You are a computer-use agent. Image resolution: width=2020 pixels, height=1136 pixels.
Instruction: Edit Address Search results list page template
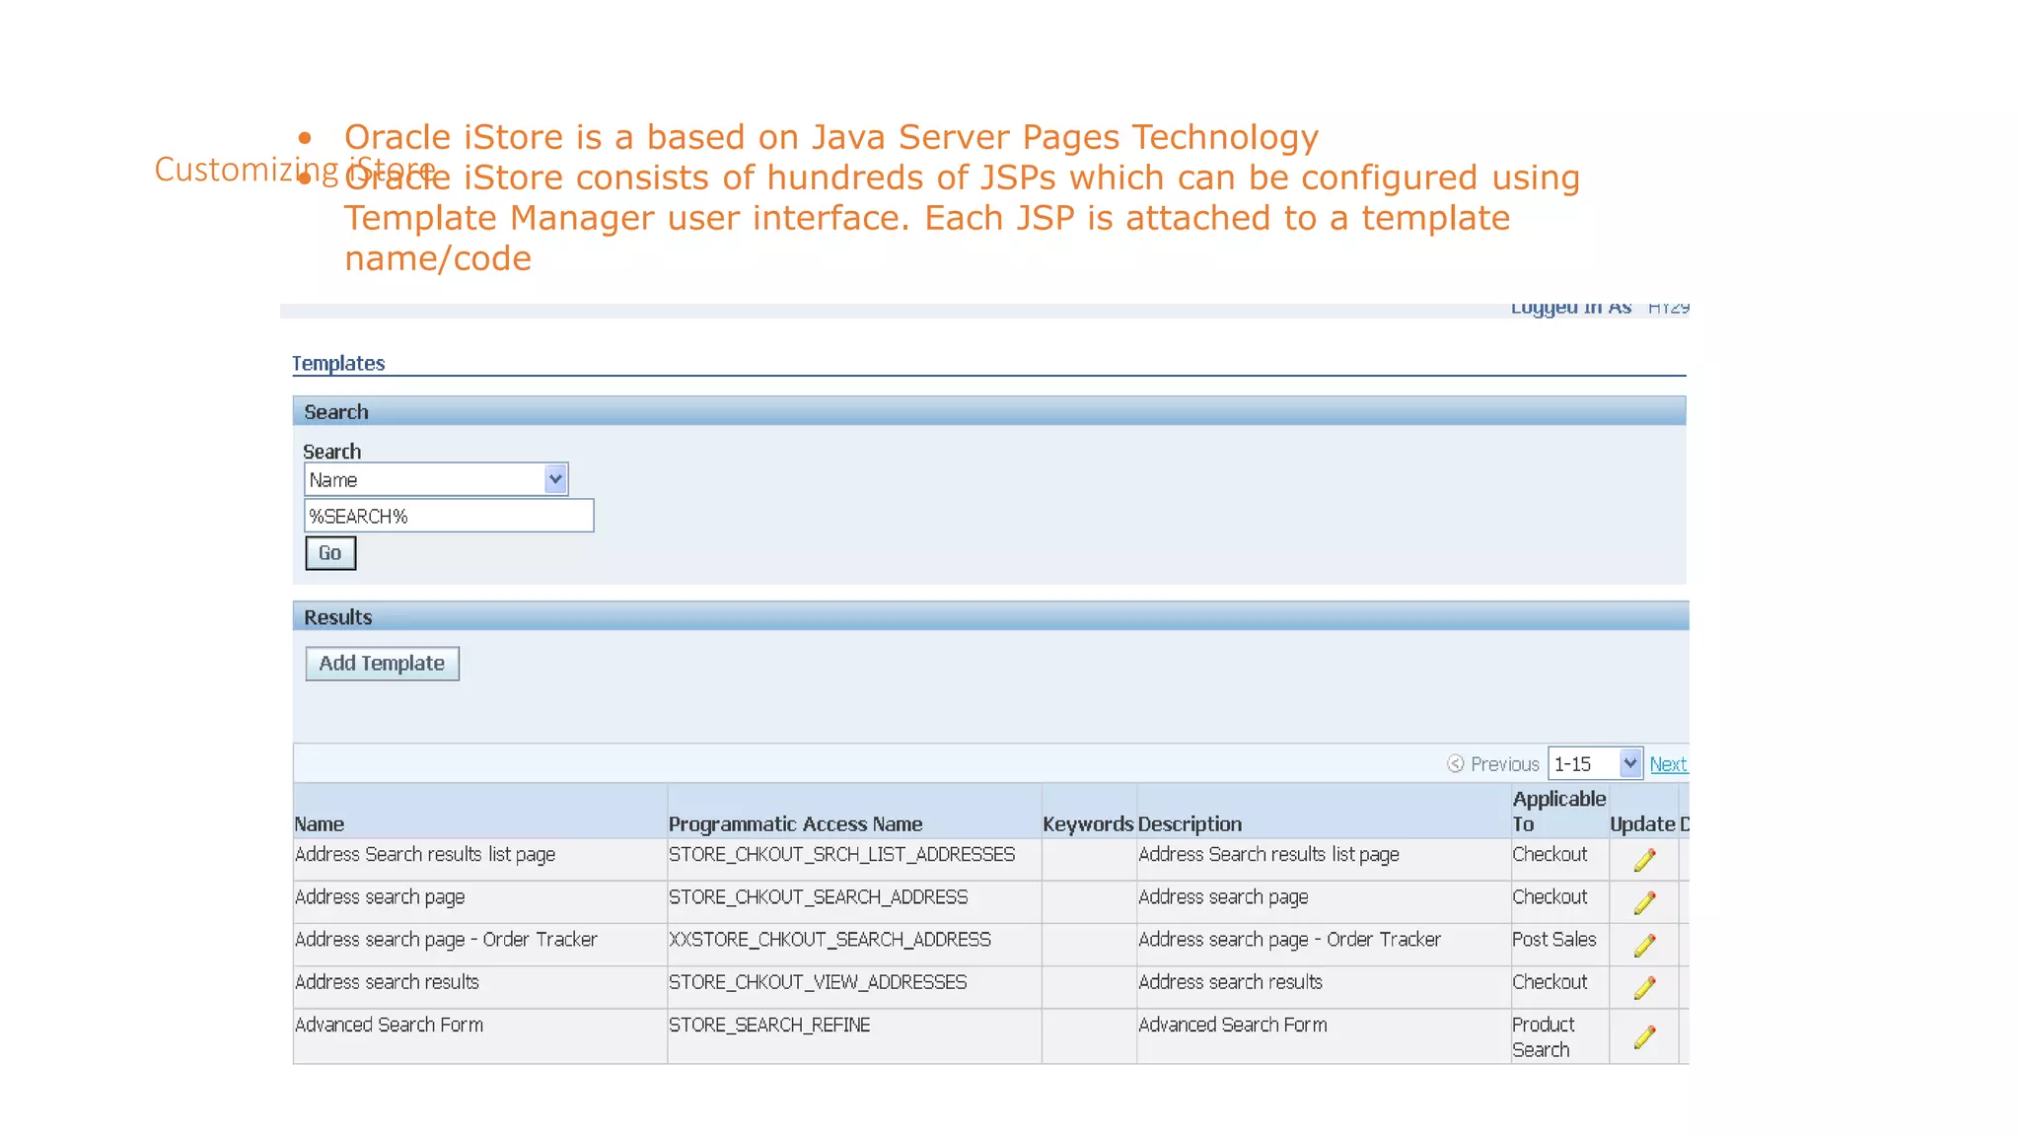[x=1644, y=860]
